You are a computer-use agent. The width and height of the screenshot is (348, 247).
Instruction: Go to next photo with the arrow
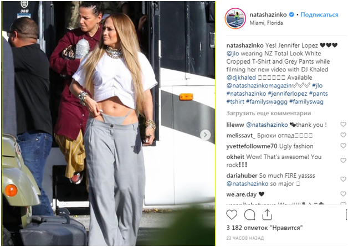click(x=205, y=135)
